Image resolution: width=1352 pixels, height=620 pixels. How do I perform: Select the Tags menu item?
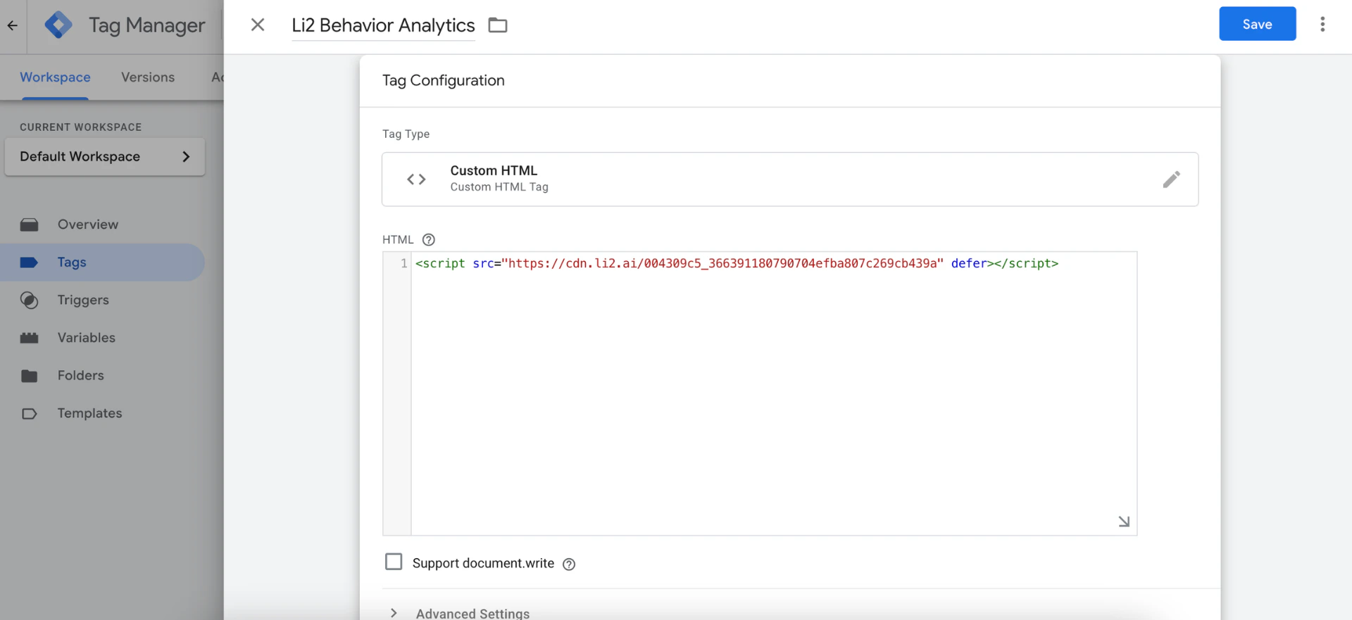click(102, 262)
